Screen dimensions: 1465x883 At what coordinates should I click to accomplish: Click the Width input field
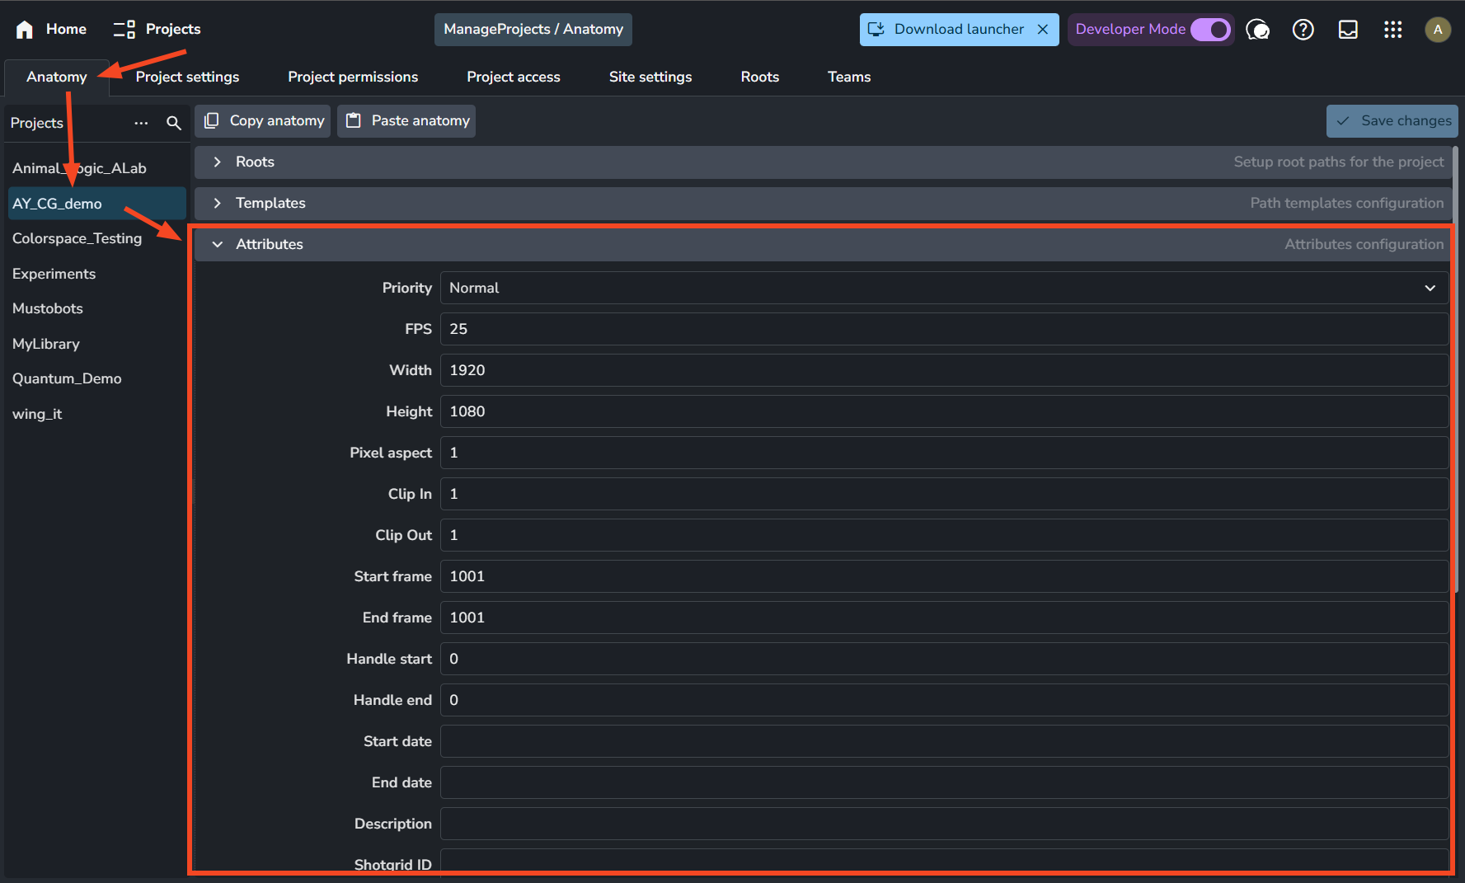point(944,370)
